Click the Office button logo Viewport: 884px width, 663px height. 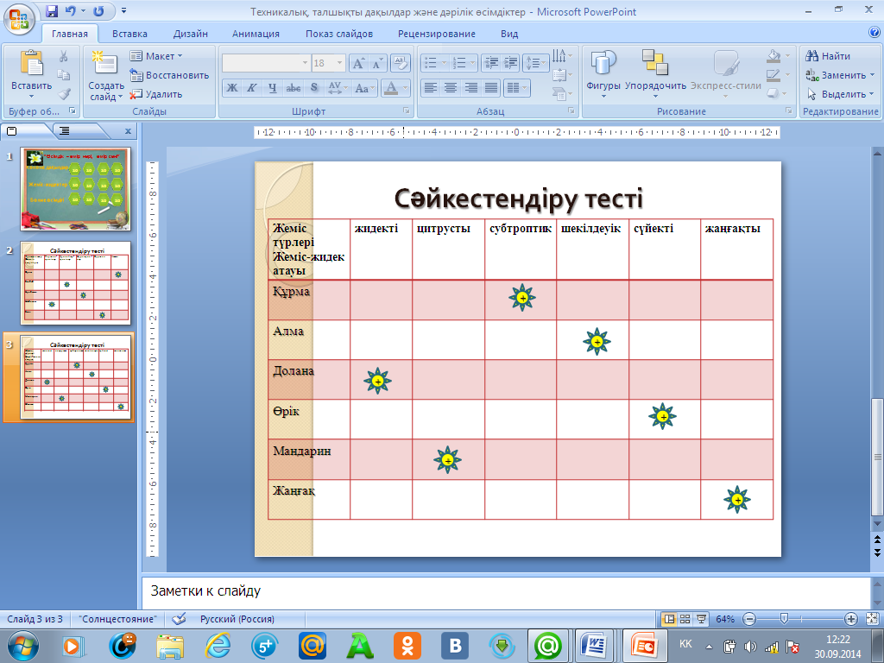(x=19, y=17)
